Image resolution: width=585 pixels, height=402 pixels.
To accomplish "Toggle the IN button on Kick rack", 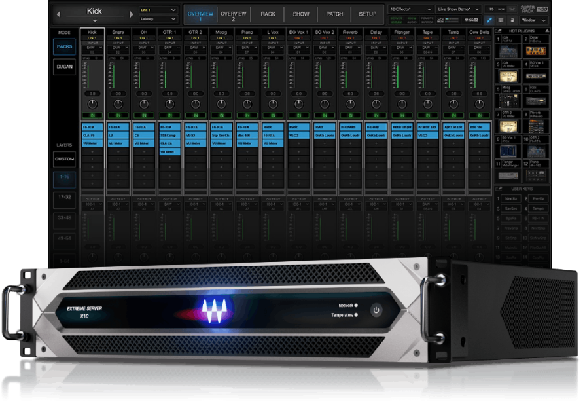I will point(92,115).
